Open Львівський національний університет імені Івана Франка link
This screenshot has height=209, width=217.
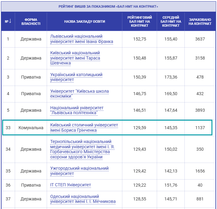(x=81, y=39)
